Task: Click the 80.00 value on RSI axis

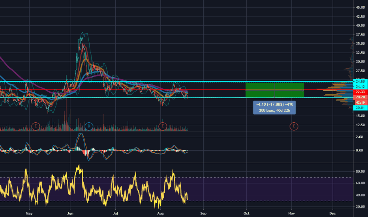Action: (x=360, y=172)
